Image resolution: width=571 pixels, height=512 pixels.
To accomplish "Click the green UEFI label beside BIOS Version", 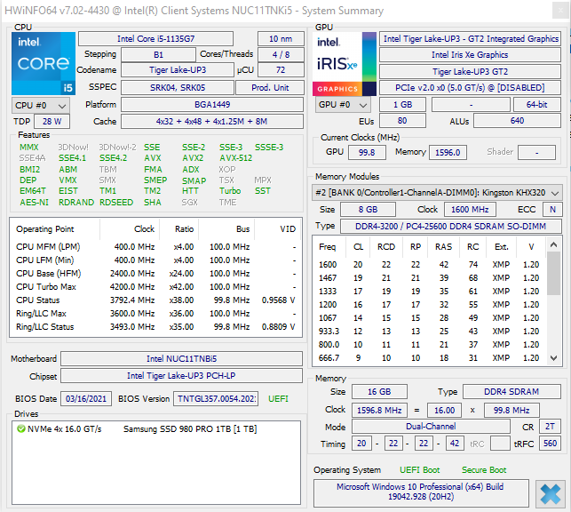I will (278, 399).
